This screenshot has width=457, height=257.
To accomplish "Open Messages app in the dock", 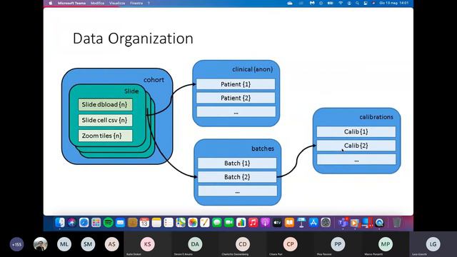I will [217, 223].
